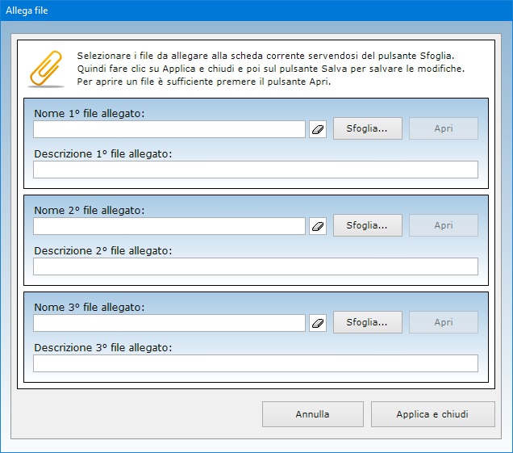513x453 pixels.
Task: Focus the Descrizione 2° file allegato box
Action: click(255, 266)
